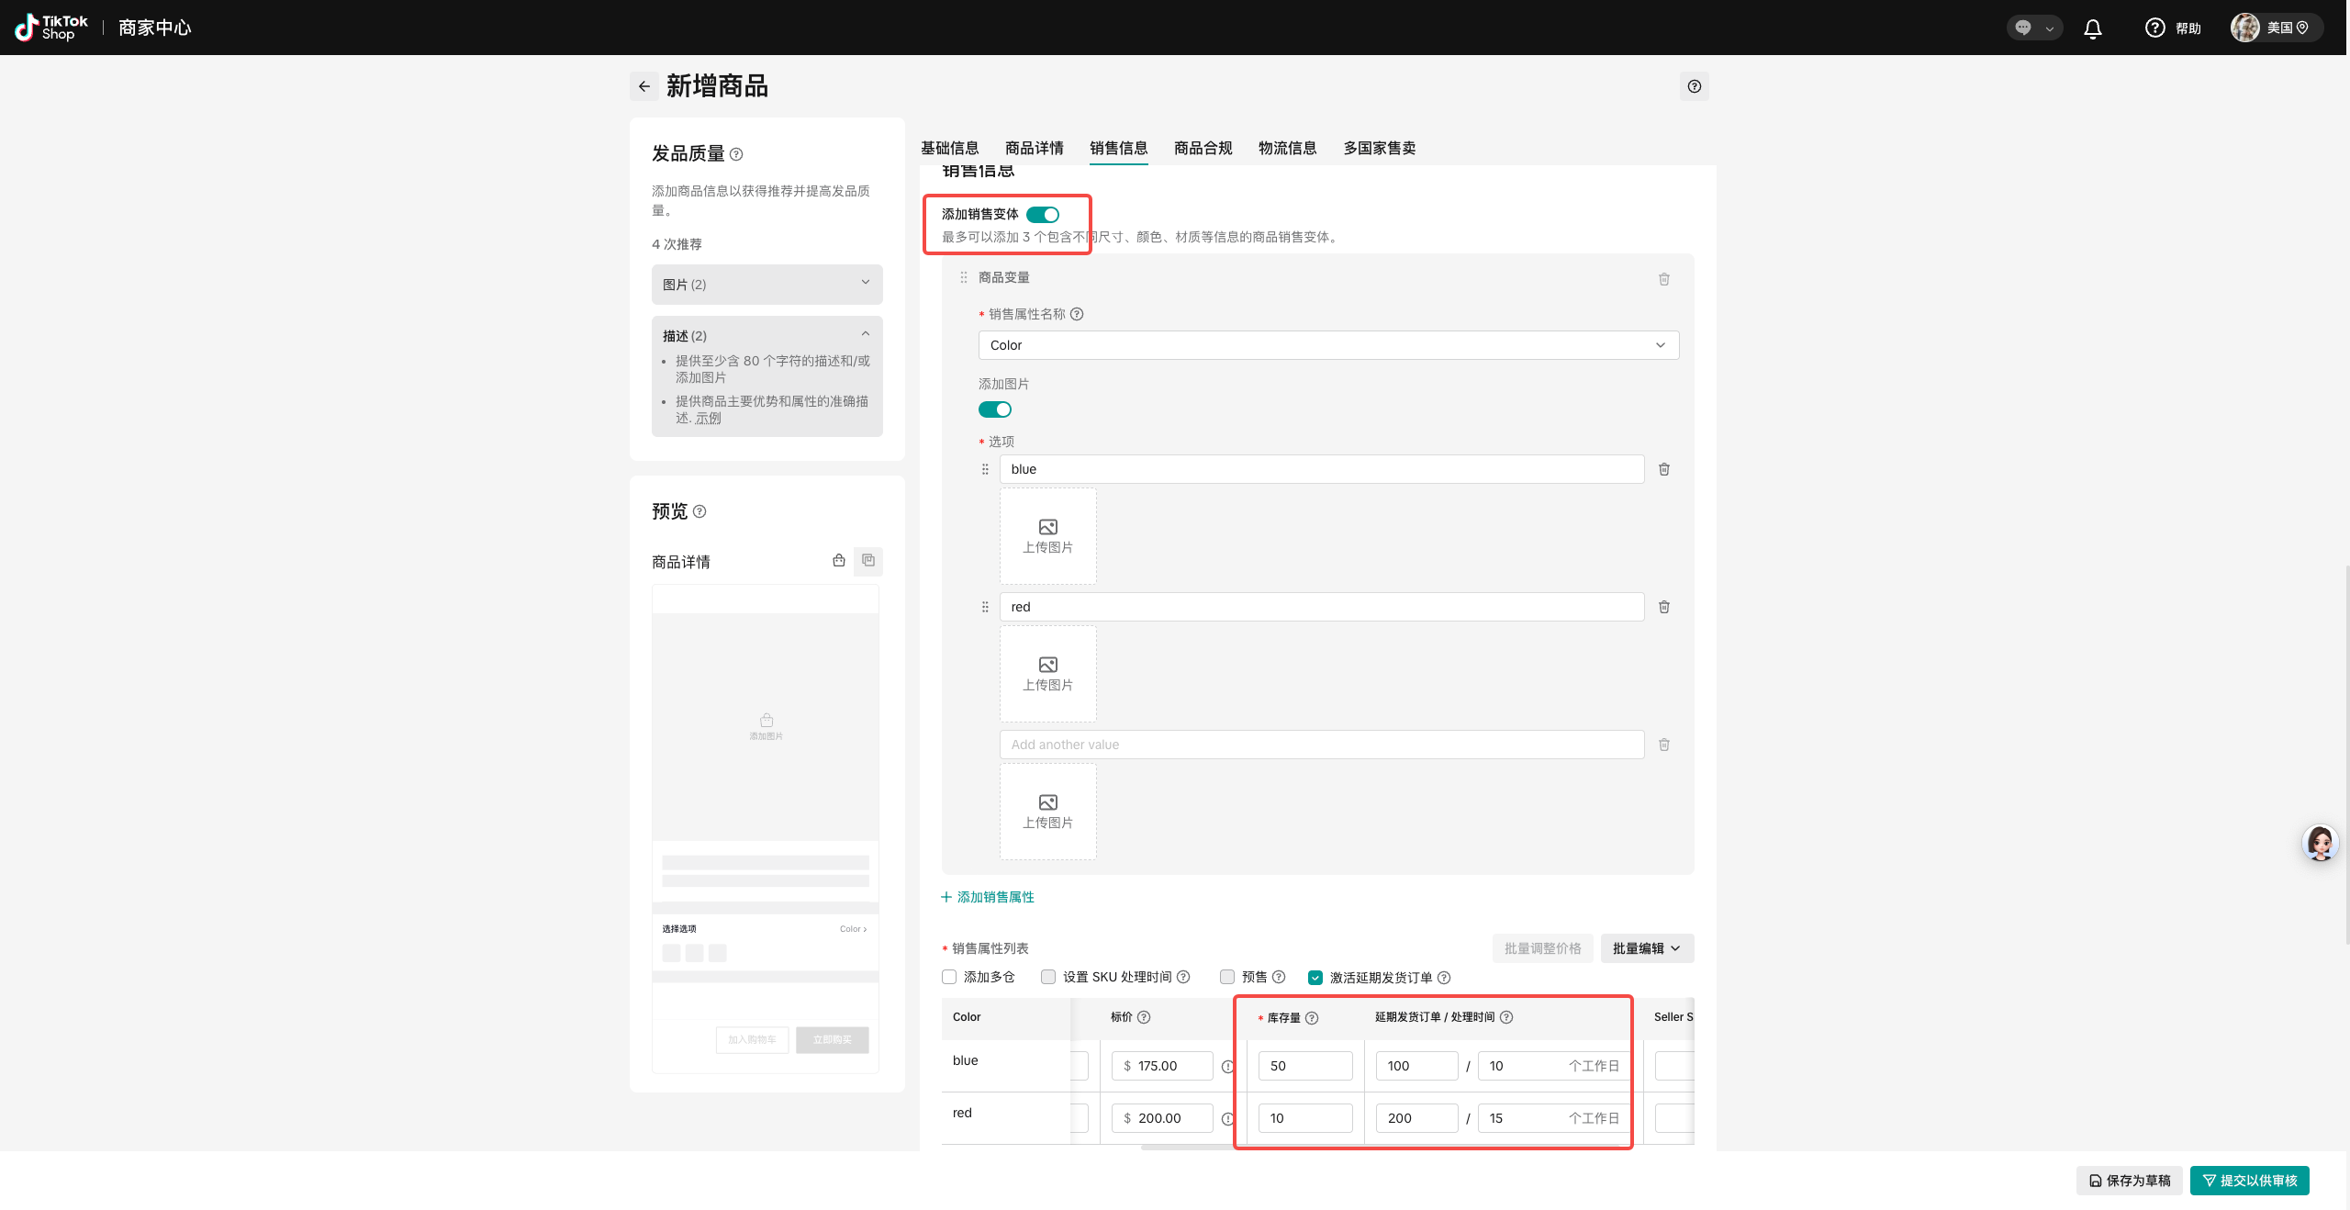Open the notification bell
This screenshot has height=1210, width=2350.
click(x=2092, y=28)
